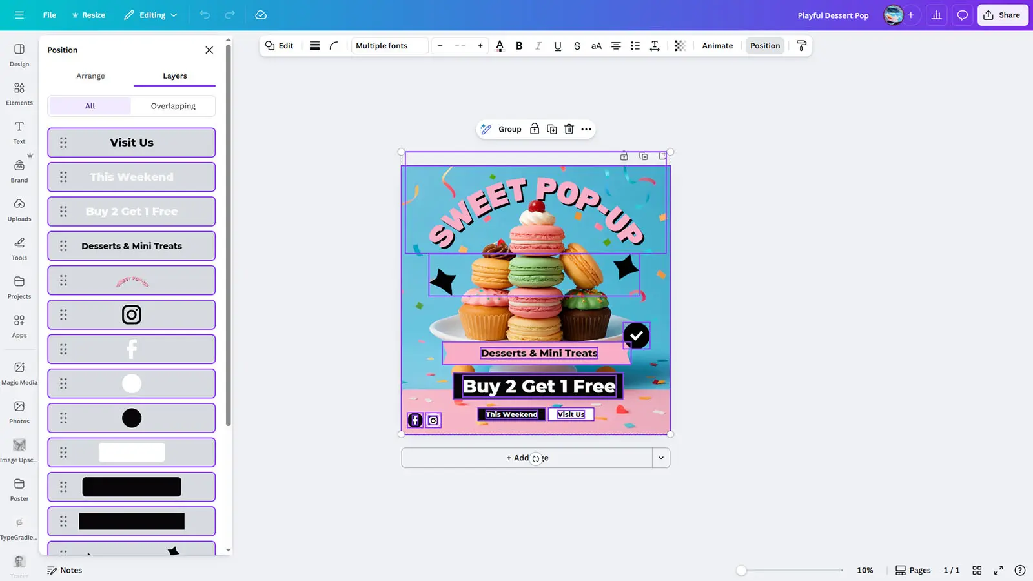Click the Share button
The height and width of the screenshot is (581, 1033).
click(1002, 15)
